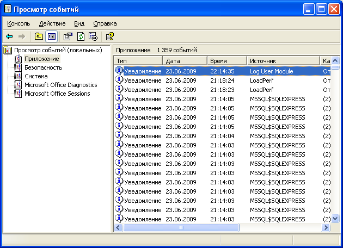The height and width of the screenshot is (248, 343).
Task: Open the Действие menu
Action: (x=52, y=23)
